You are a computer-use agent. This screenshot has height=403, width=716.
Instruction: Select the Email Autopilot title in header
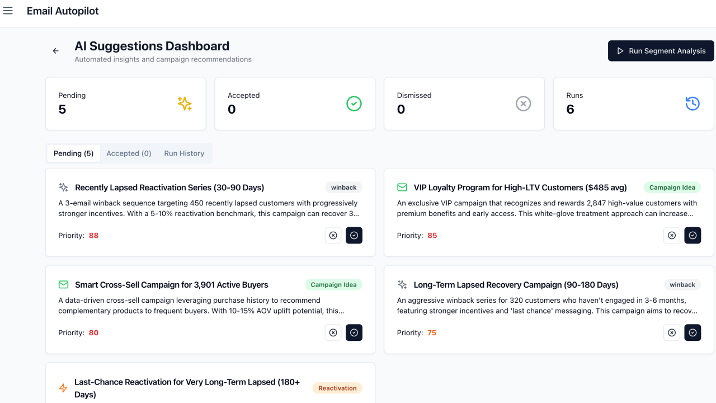coord(63,10)
